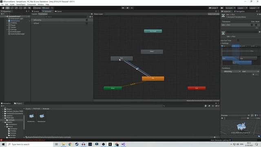The height and width of the screenshot is (147, 261).
Task: Collapse the PREFABS folder
Action: (3, 118)
